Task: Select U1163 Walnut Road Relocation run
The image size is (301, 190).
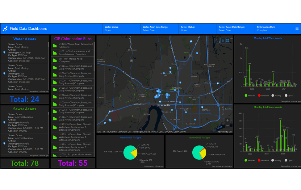Action: [x=73, y=45]
